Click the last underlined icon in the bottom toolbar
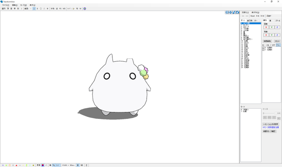 coord(87,165)
